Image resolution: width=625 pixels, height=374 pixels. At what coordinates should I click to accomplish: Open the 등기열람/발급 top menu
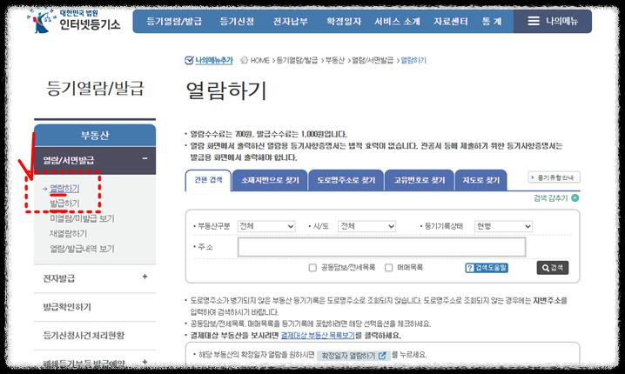(x=174, y=22)
